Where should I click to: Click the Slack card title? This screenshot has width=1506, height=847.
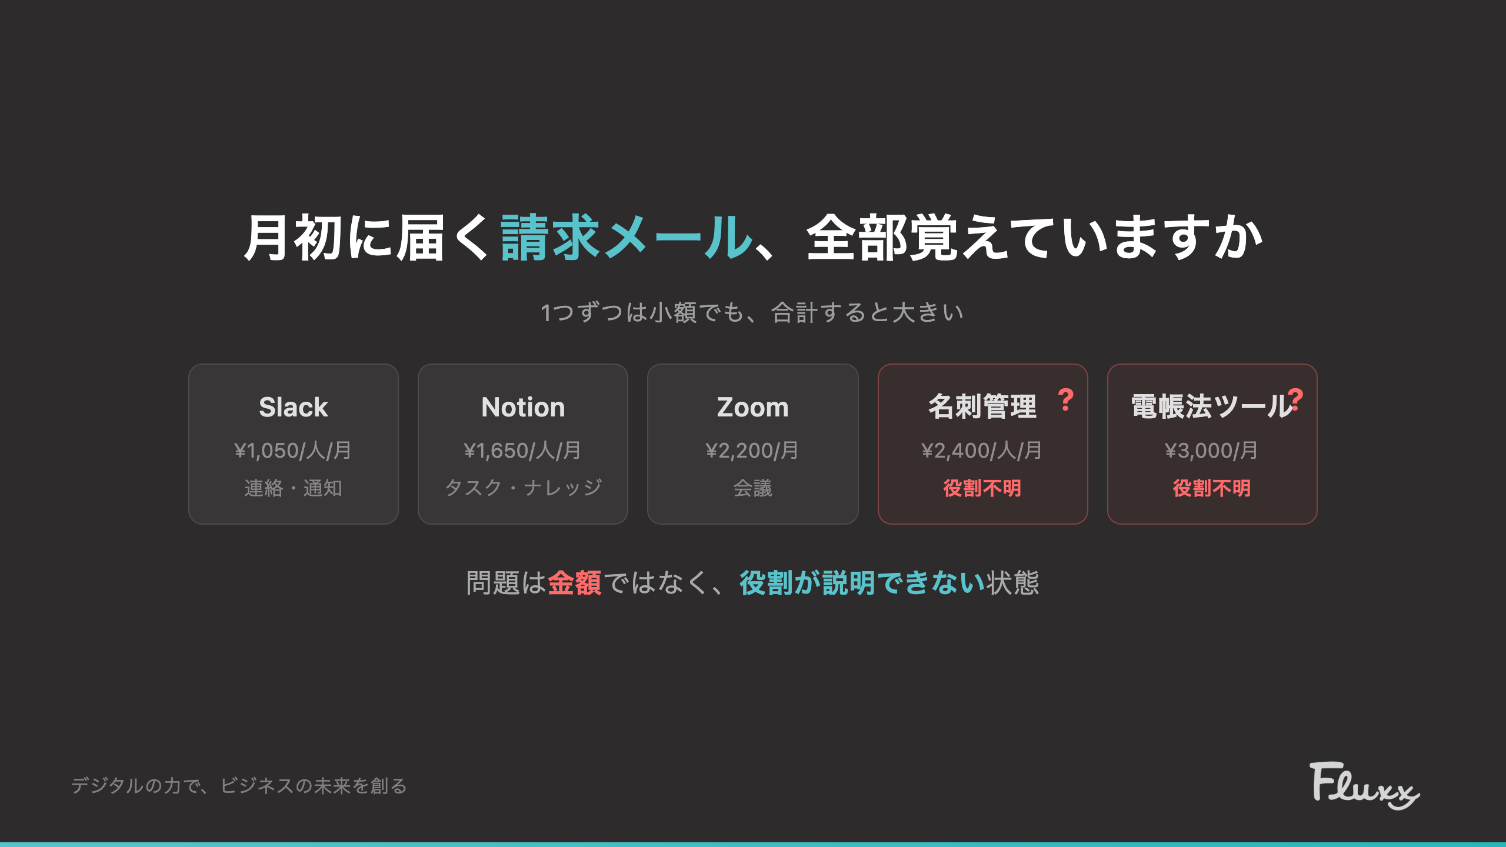tap(293, 407)
